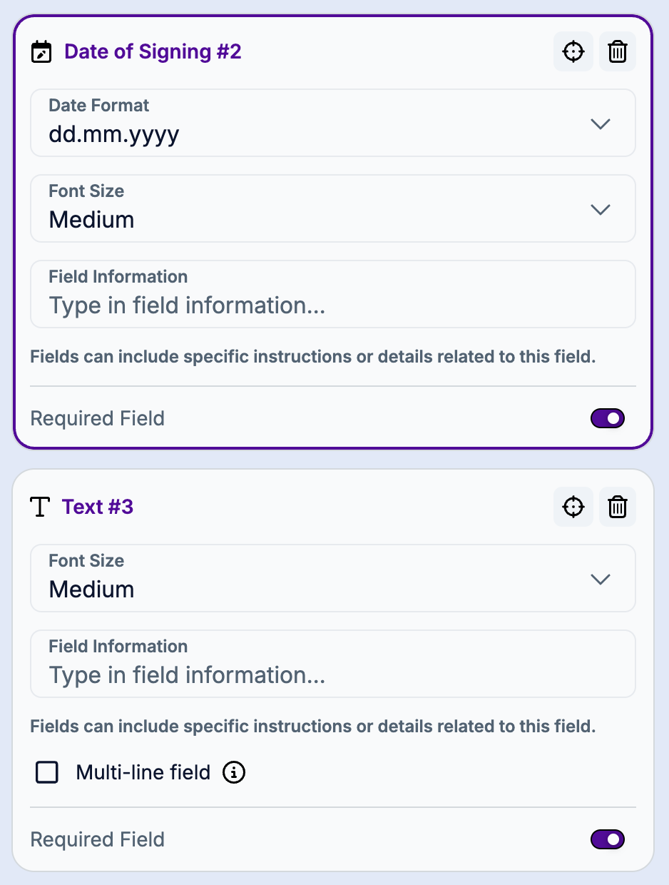The width and height of the screenshot is (669, 885).
Task: Focus Field Information input under Text #3
Action: [x=332, y=675]
